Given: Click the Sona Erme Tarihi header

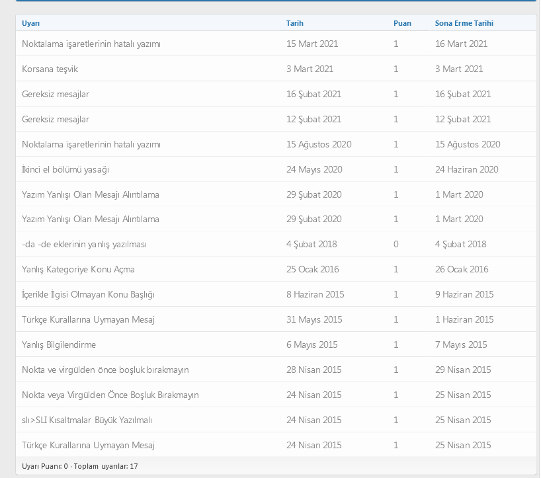Looking at the screenshot, I should (464, 23).
